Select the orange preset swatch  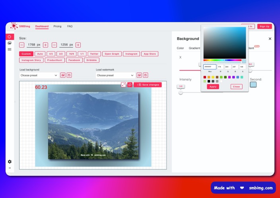click(209, 77)
